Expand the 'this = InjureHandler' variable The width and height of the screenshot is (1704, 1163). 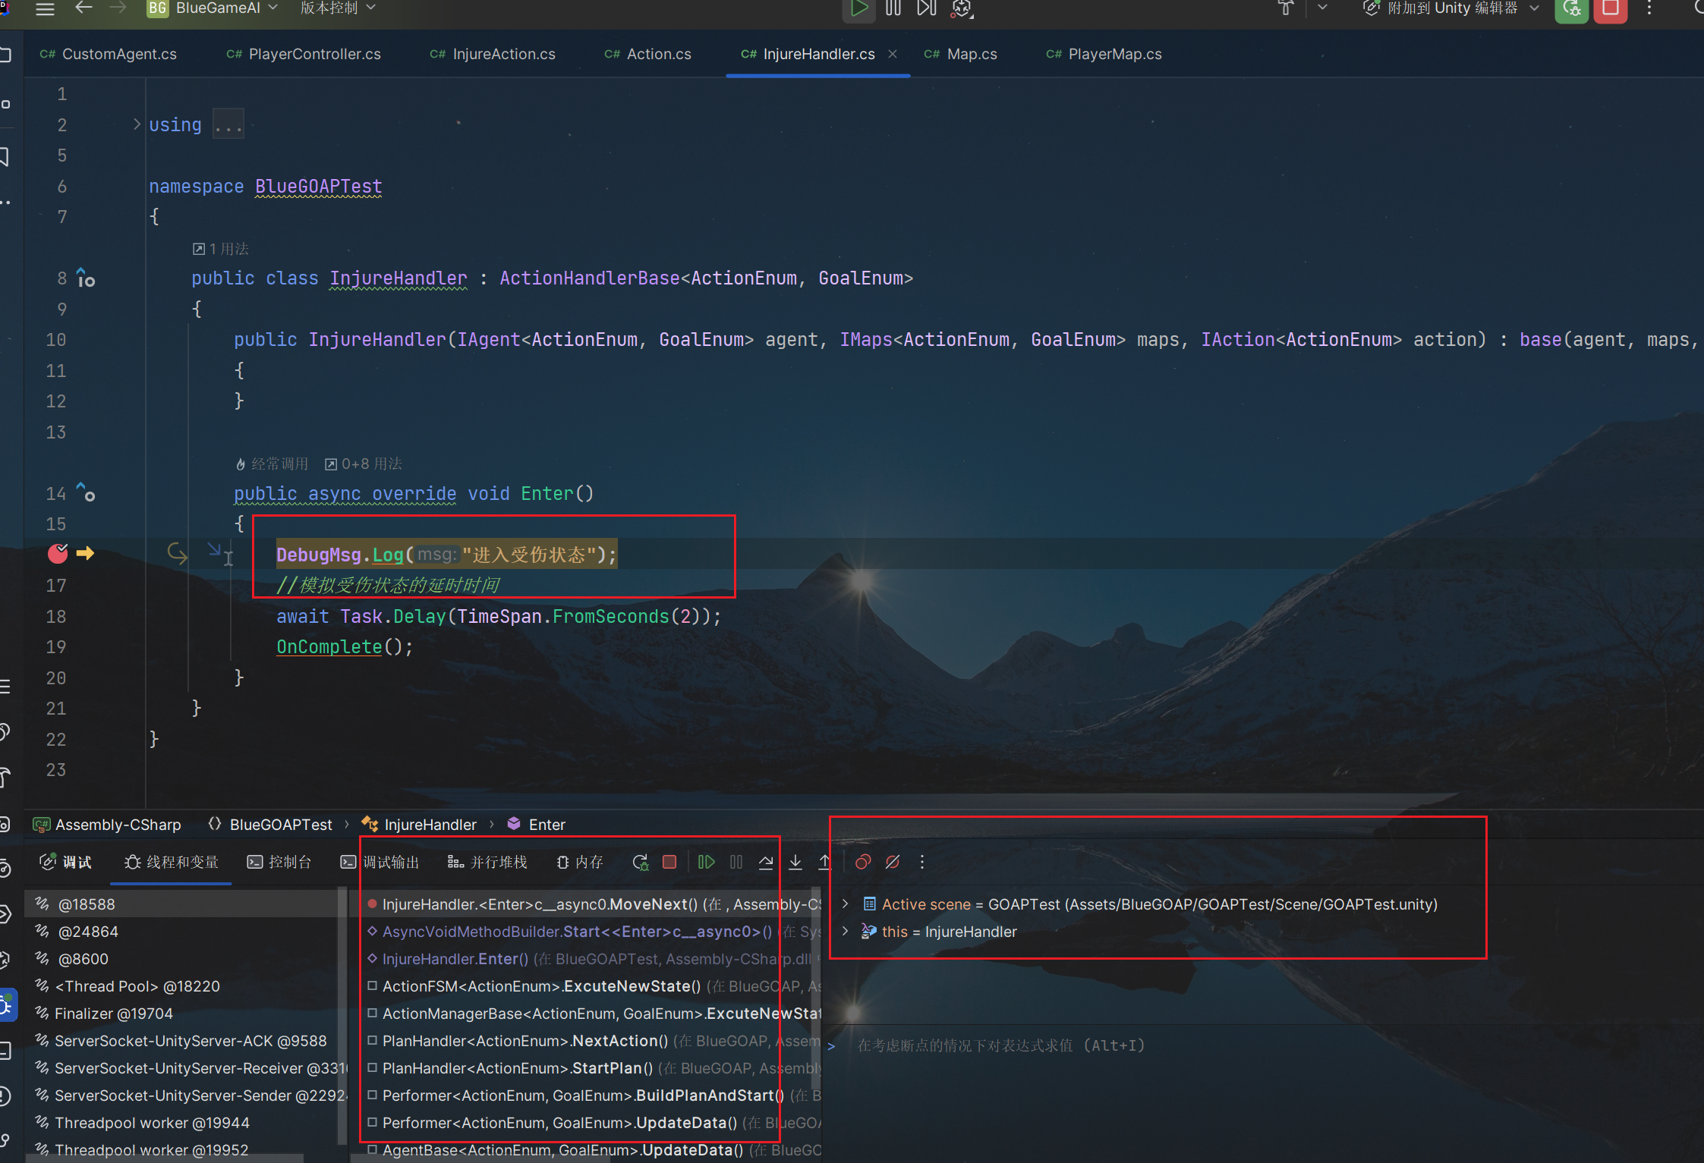(x=845, y=931)
